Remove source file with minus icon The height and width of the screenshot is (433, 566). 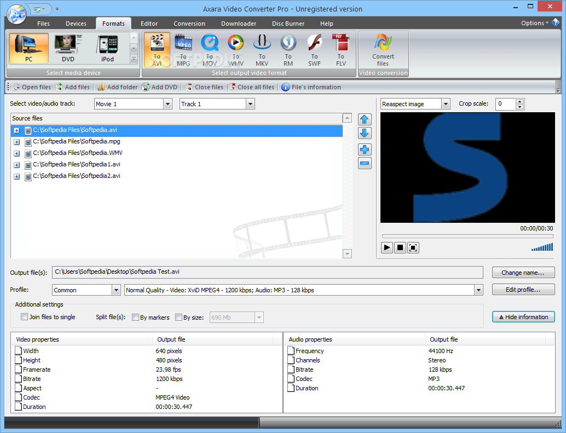365,164
